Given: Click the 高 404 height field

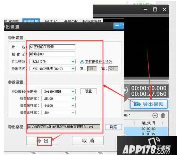Looking at the screenshot, I should coord(113,69).
